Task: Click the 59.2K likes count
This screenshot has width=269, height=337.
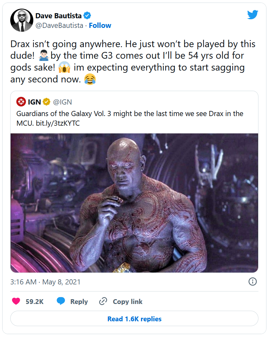Action: click(34, 302)
